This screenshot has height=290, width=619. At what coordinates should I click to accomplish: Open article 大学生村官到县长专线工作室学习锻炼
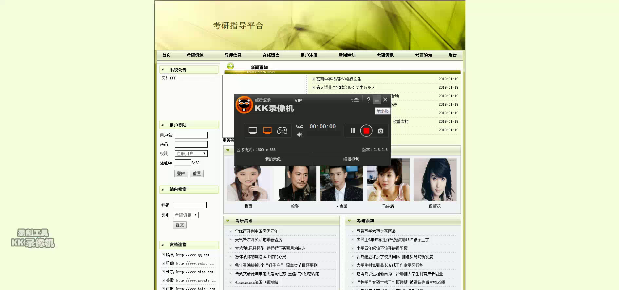coord(390,265)
